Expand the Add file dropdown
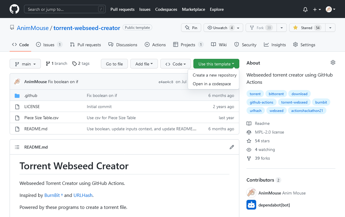Screen dimensions: 345x217 pyautogui.click(x=144, y=64)
